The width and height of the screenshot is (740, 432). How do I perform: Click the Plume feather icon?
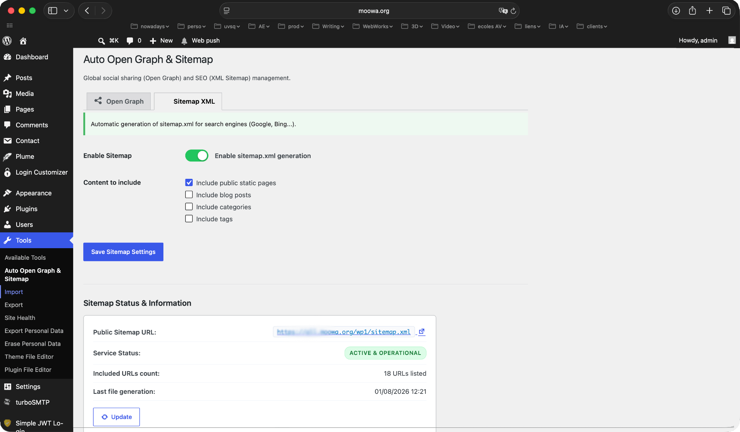point(7,156)
